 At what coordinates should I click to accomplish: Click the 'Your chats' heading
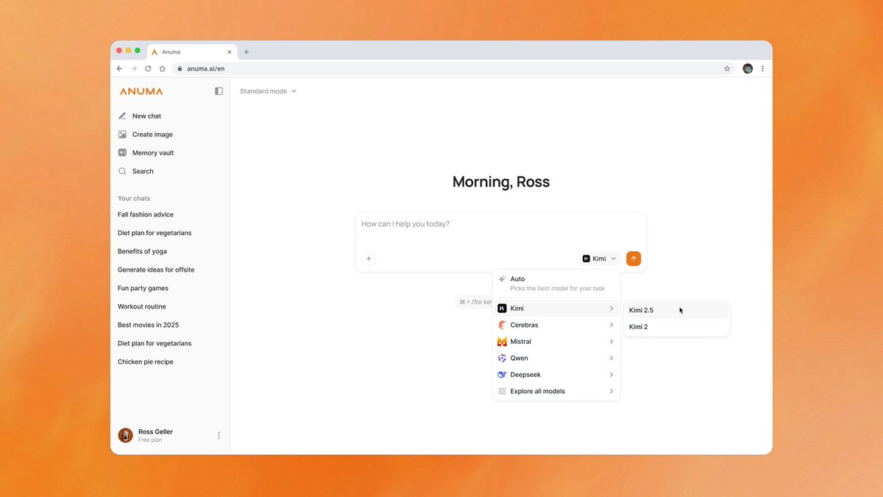(134, 198)
